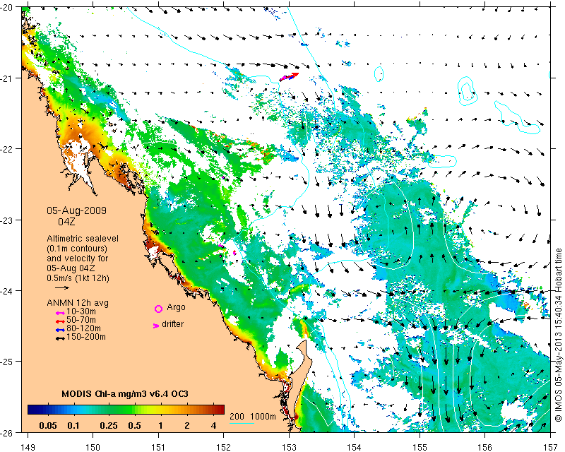This screenshot has width=565, height=452.
Task: Click the color bar value '0.05'
Action: (x=48, y=426)
